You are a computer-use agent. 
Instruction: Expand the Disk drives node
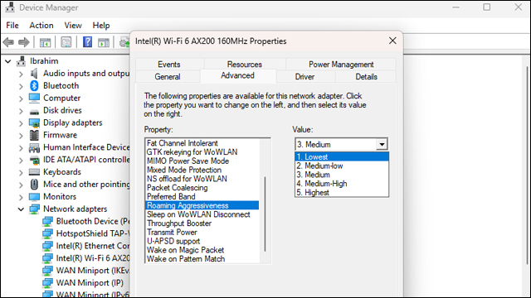(x=21, y=111)
